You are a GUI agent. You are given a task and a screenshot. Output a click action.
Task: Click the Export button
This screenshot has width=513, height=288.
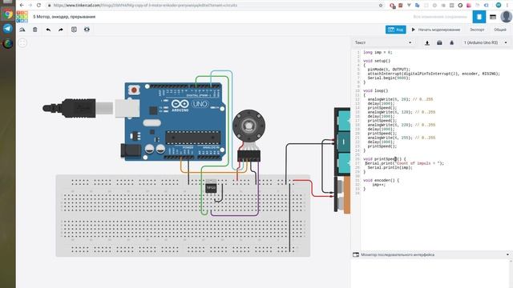pos(477,30)
